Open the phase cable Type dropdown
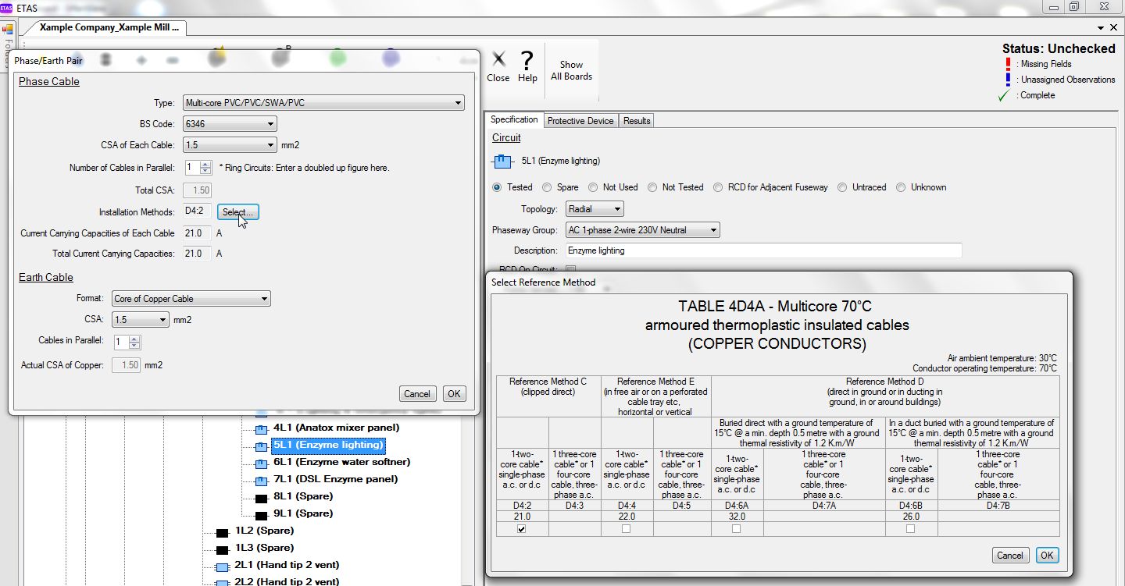Image resolution: width=1125 pixels, height=586 pixels. pyautogui.click(x=323, y=103)
